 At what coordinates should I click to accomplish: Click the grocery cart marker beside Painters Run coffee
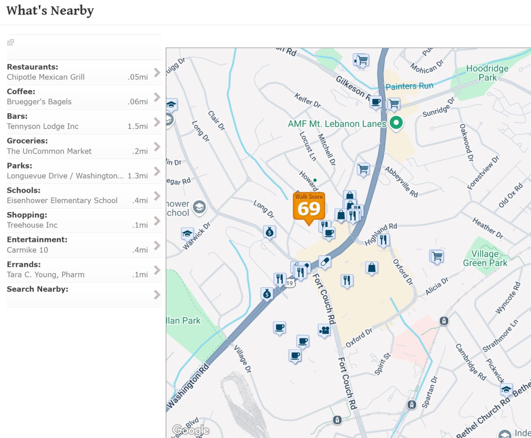pyautogui.click(x=394, y=105)
